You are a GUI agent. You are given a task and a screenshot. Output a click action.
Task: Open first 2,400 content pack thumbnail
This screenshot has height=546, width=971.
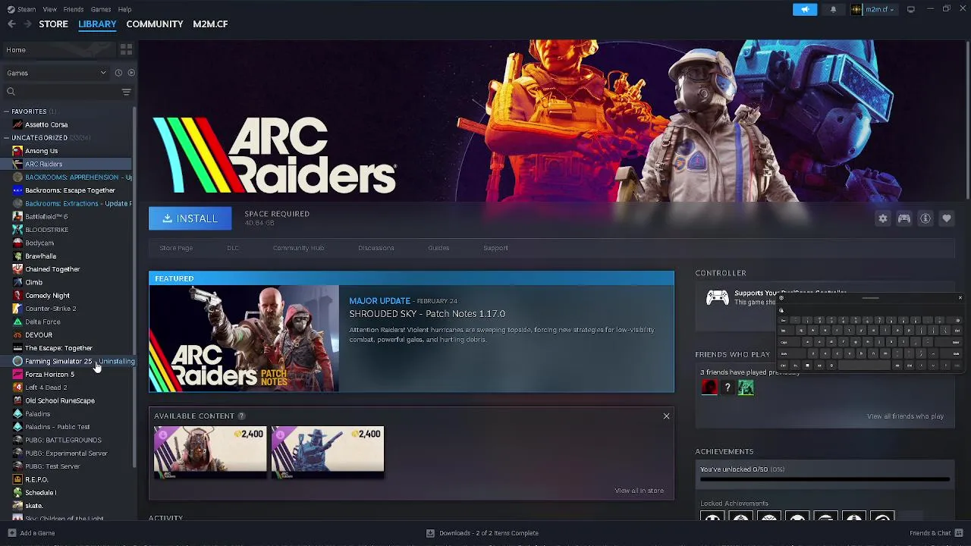pyautogui.click(x=210, y=453)
